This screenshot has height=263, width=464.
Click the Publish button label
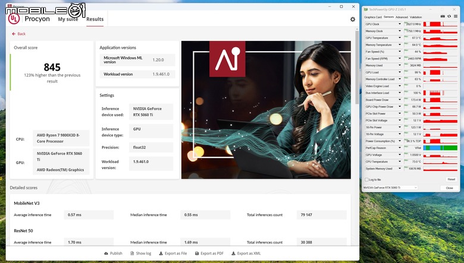(x=116, y=254)
